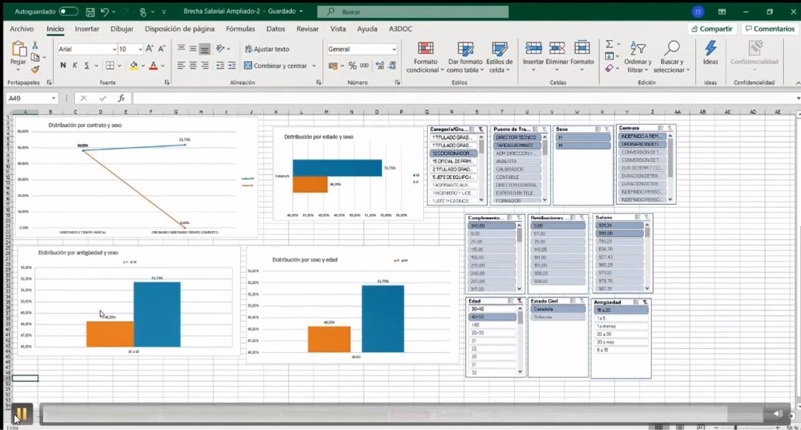The width and height of the screenshot is (801, 430).
Task: Open the Comentarios button
Action: point(769,29)
